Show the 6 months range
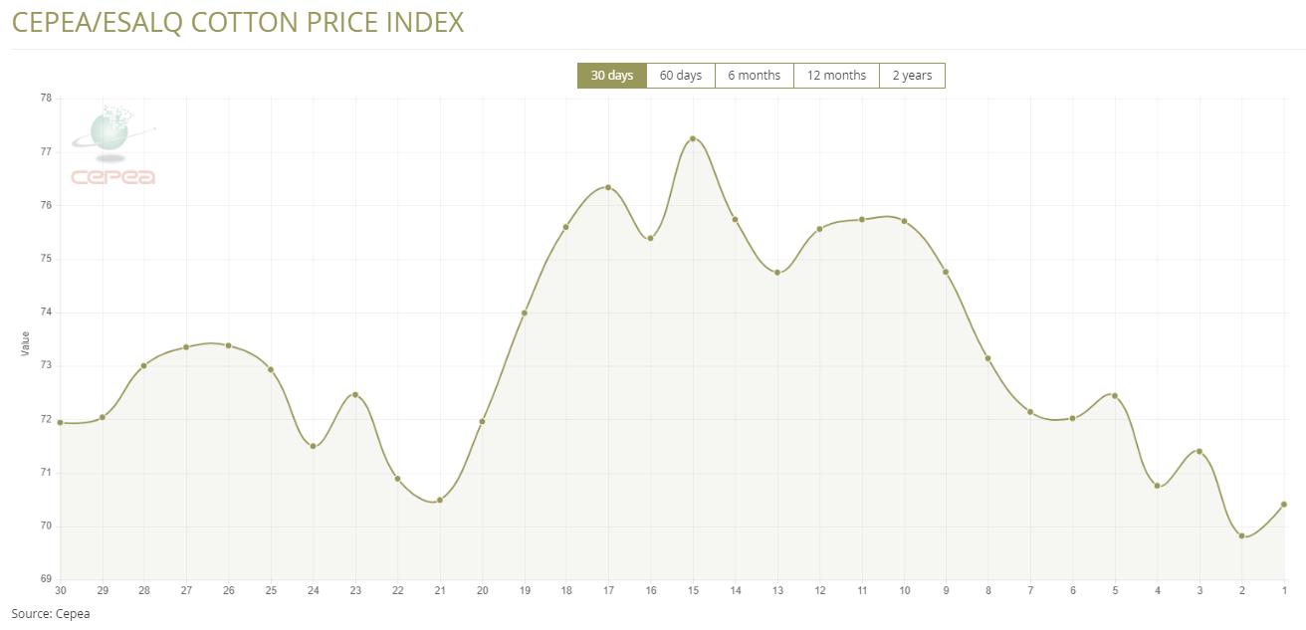This screenshot has height=630, width=1306. click(754, 76)
